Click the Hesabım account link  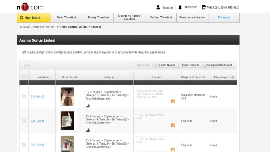(x=168, y=7)
